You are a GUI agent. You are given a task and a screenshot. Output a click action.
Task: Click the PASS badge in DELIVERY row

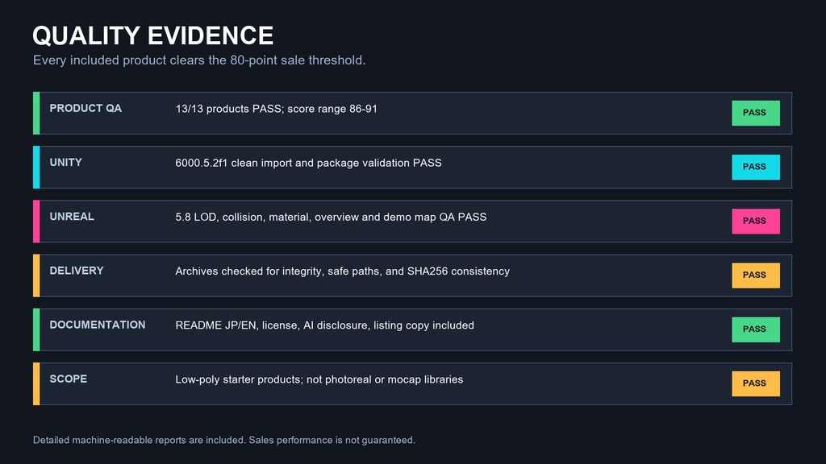(755, 275)
